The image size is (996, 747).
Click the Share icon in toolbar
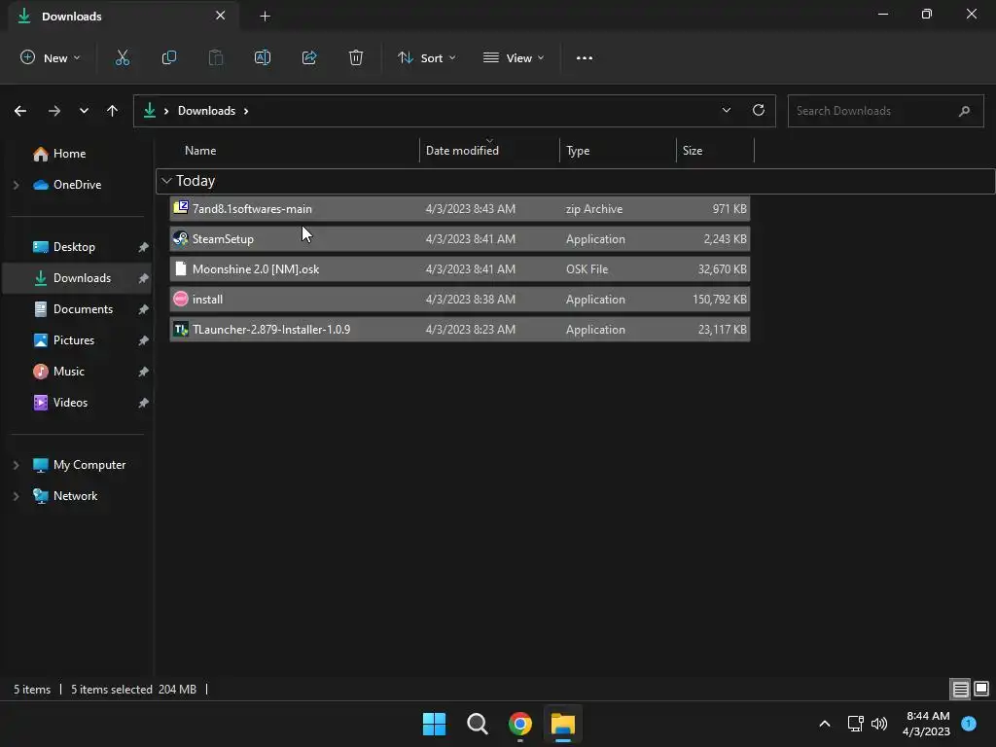[x=309, y=57]
